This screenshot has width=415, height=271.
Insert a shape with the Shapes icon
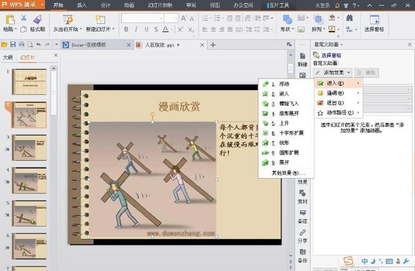coord(287,19)
